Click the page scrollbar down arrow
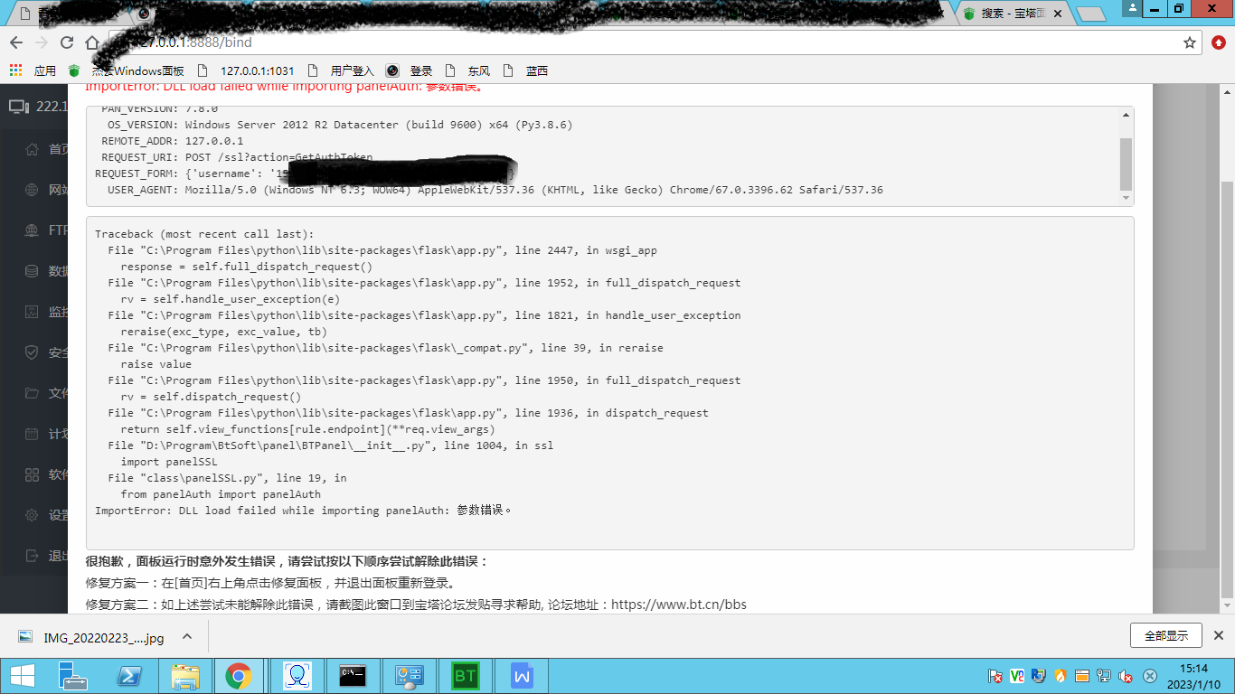 (1227, 606)
